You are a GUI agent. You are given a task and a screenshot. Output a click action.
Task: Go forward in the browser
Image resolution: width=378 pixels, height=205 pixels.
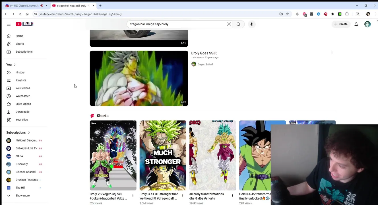(x=13, y=14)
